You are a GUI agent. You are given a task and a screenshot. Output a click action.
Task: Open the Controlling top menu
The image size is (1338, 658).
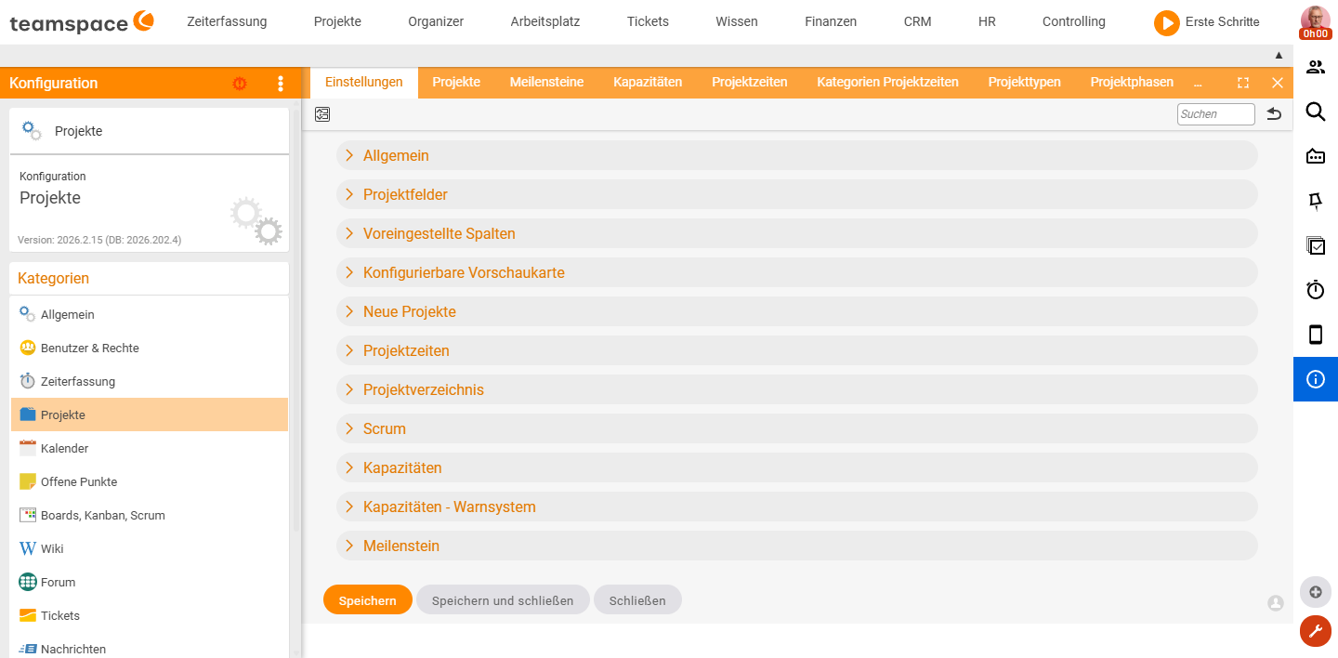coord(1074,21)
